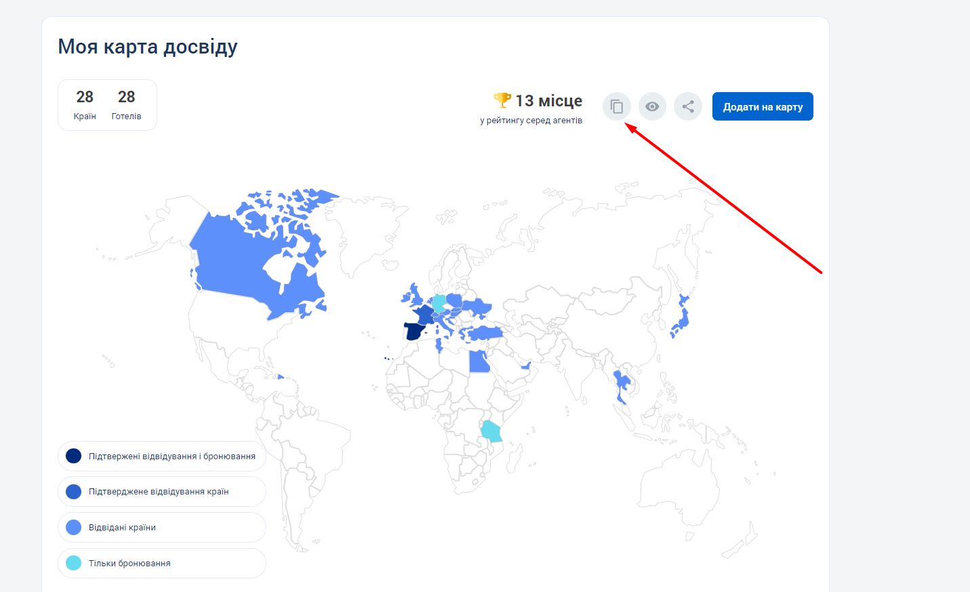Click the share icon button
Viewport: 970px width, 592px height.
pyautogui.click(x=688, y=106)
